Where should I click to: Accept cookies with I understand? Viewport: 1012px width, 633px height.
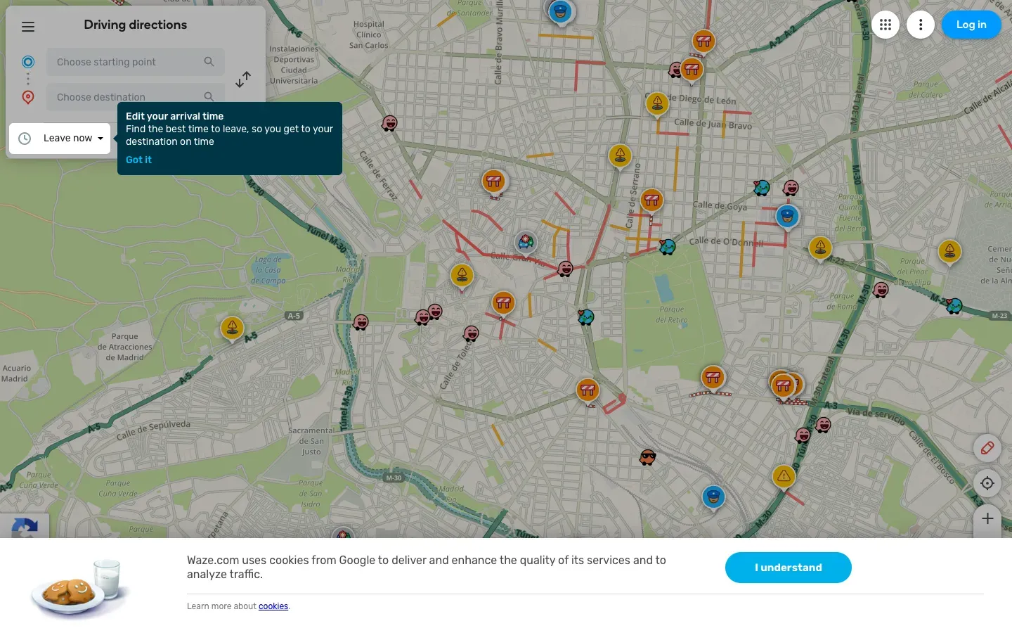[x=788, y=568]
